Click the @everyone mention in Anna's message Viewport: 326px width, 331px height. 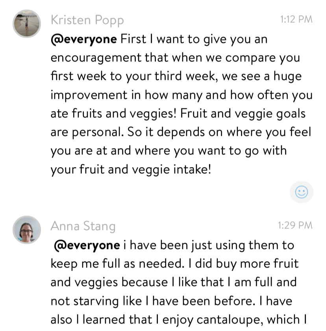87,245
